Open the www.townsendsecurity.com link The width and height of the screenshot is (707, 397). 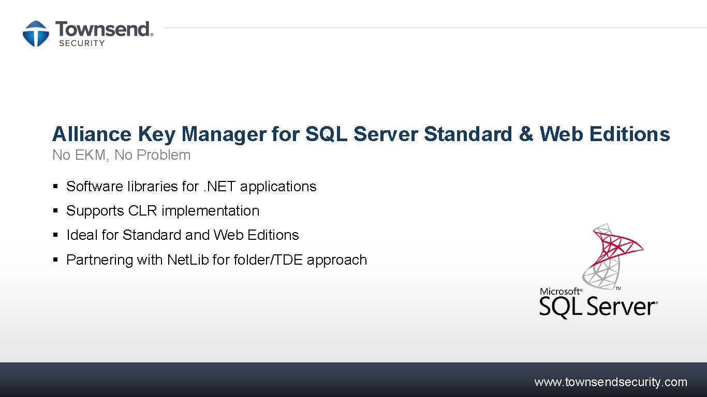(x=610, y=383)
